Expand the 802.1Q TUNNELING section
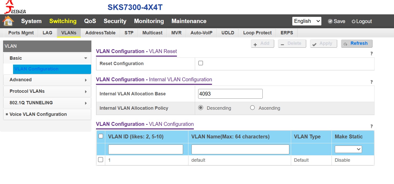Viewport: 394px width, 184px height. [47, 103]
